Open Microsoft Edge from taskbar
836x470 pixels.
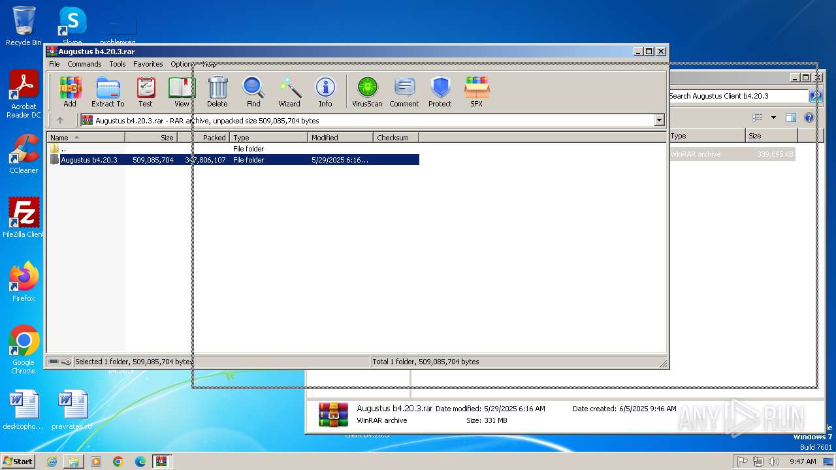(x=140, y=462)
